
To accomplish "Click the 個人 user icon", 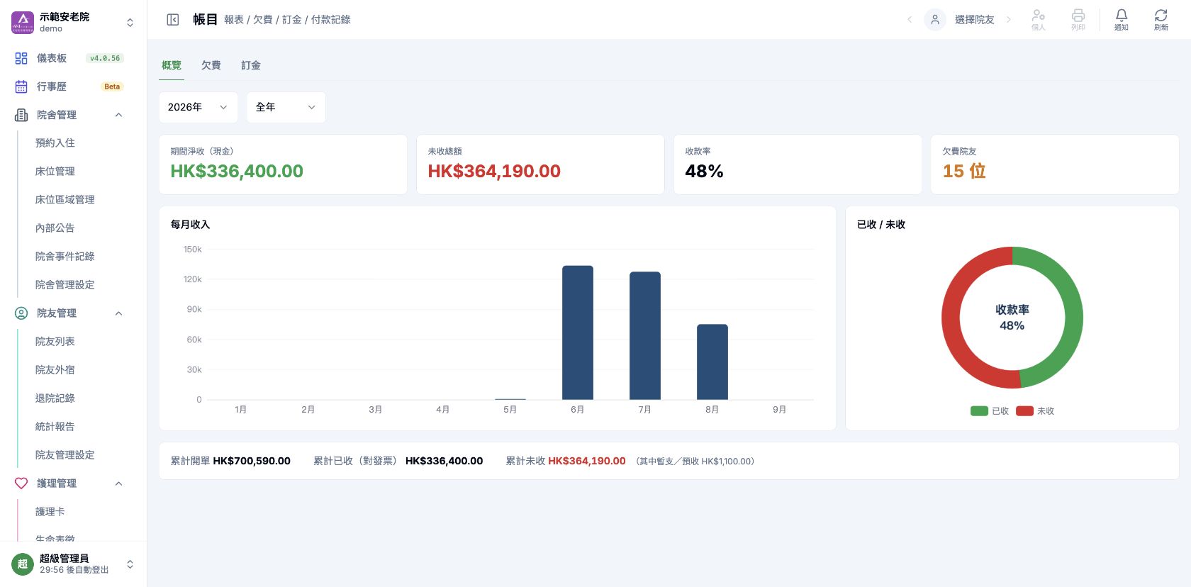I will tap(1039, 15).
